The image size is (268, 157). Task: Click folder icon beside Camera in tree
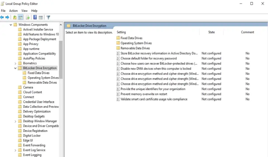[x=20, y=87]
